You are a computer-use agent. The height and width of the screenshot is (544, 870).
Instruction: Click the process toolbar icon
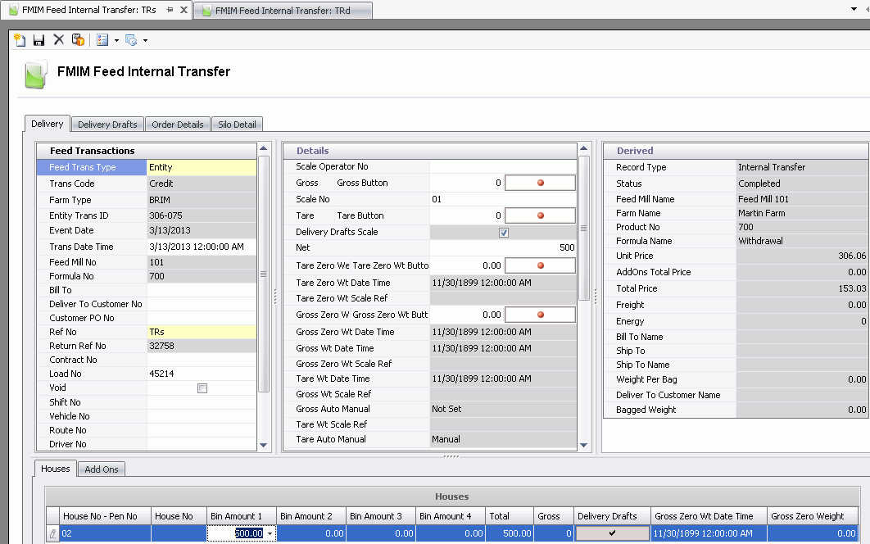131,39
